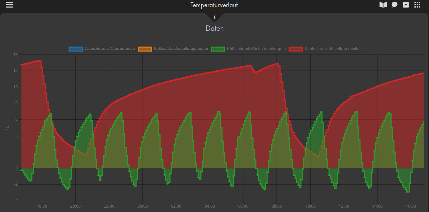The width and height of the screenshot is (429, 212).
Task: Click the 00:00 time axis label
Action: pyautogui.click(x=143, y=206)
